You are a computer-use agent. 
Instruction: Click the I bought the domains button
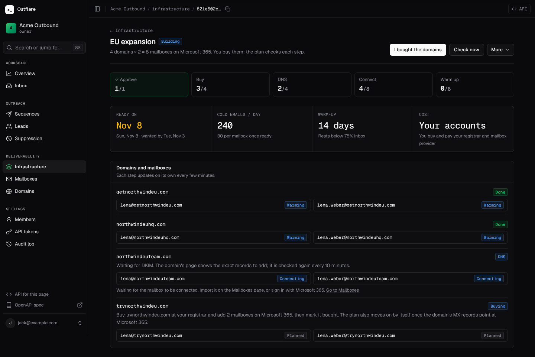coord(418,50)
